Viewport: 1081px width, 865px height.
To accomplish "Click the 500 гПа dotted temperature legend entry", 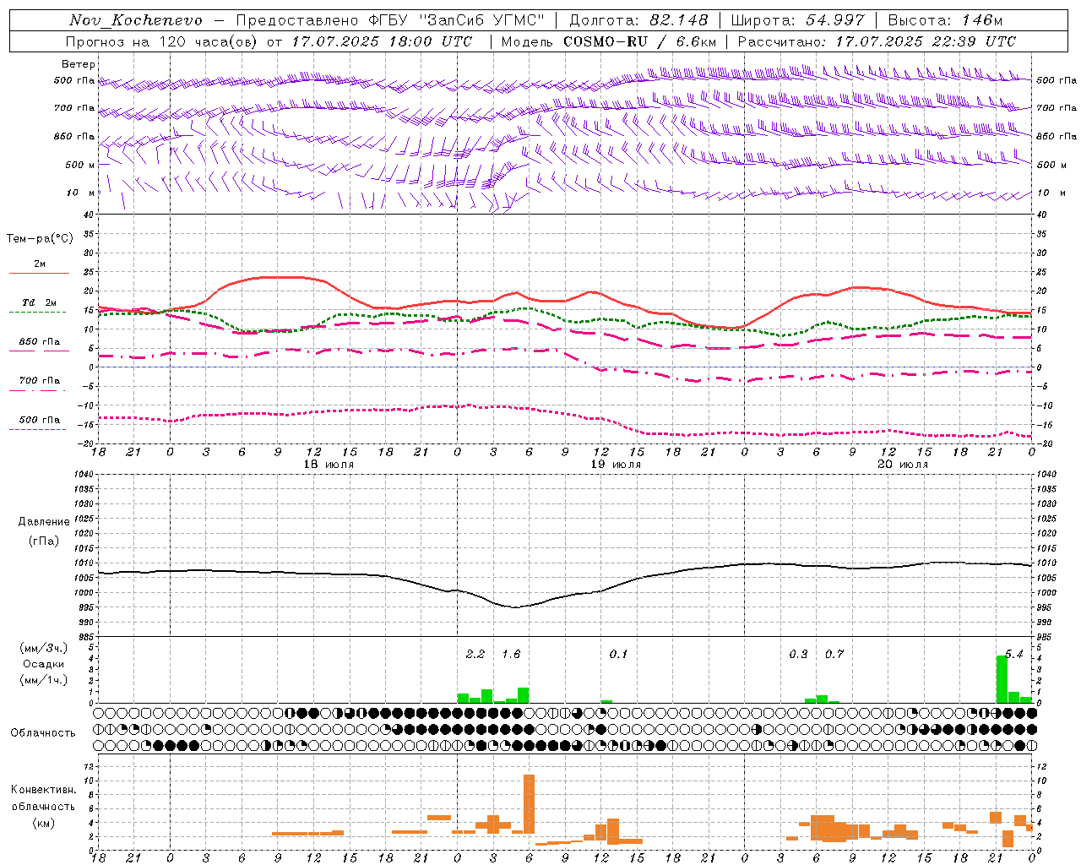I will [39, 420].
